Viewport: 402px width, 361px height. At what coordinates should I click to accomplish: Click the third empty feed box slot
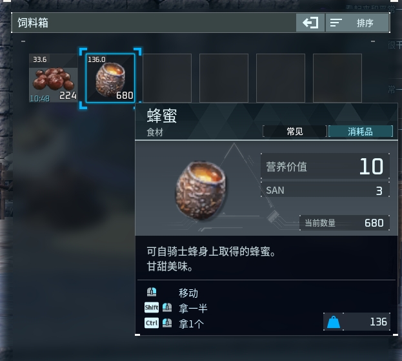pos(167,78)
